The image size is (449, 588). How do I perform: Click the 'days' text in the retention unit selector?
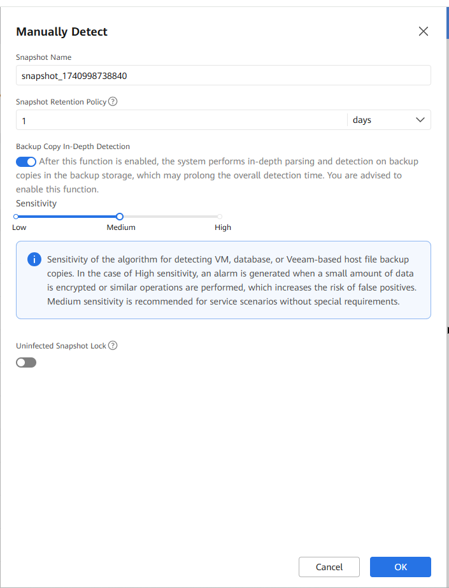coord(362,120)
